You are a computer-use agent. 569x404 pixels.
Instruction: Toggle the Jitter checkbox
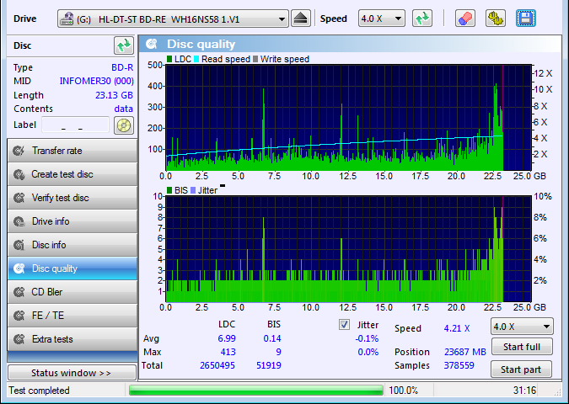(344, 325)
